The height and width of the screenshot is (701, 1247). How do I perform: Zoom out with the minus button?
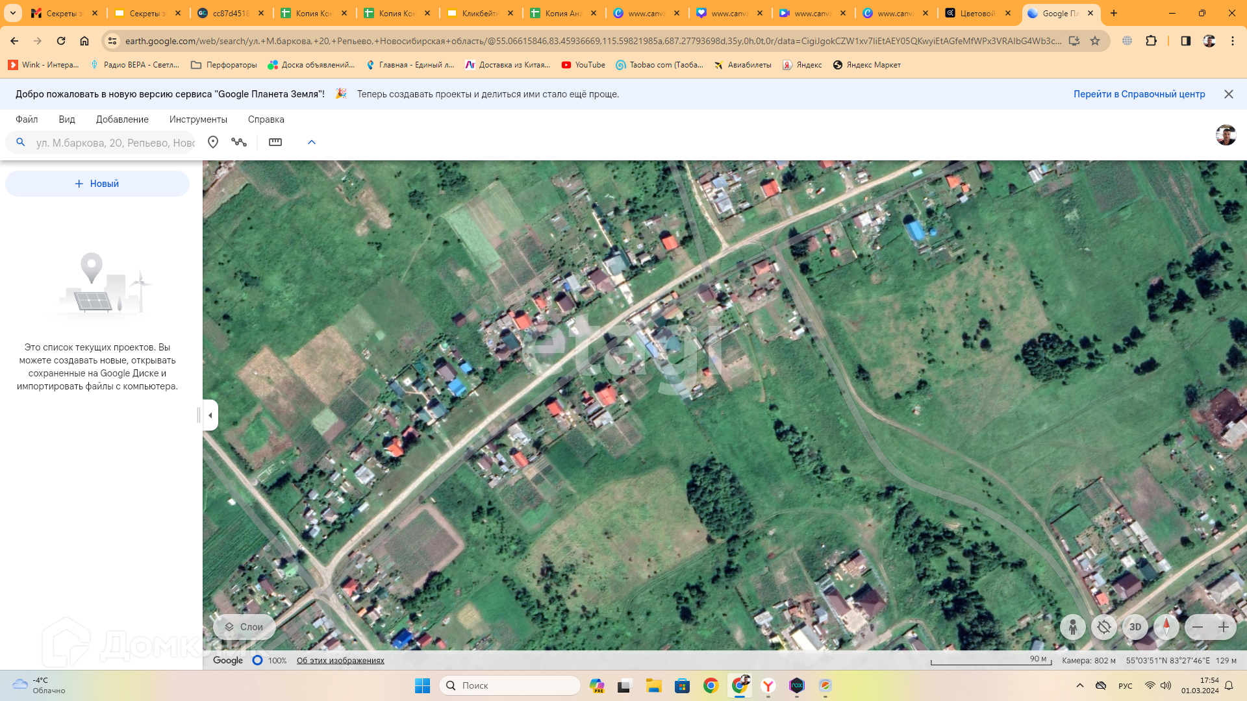[x=1198, y=627]
